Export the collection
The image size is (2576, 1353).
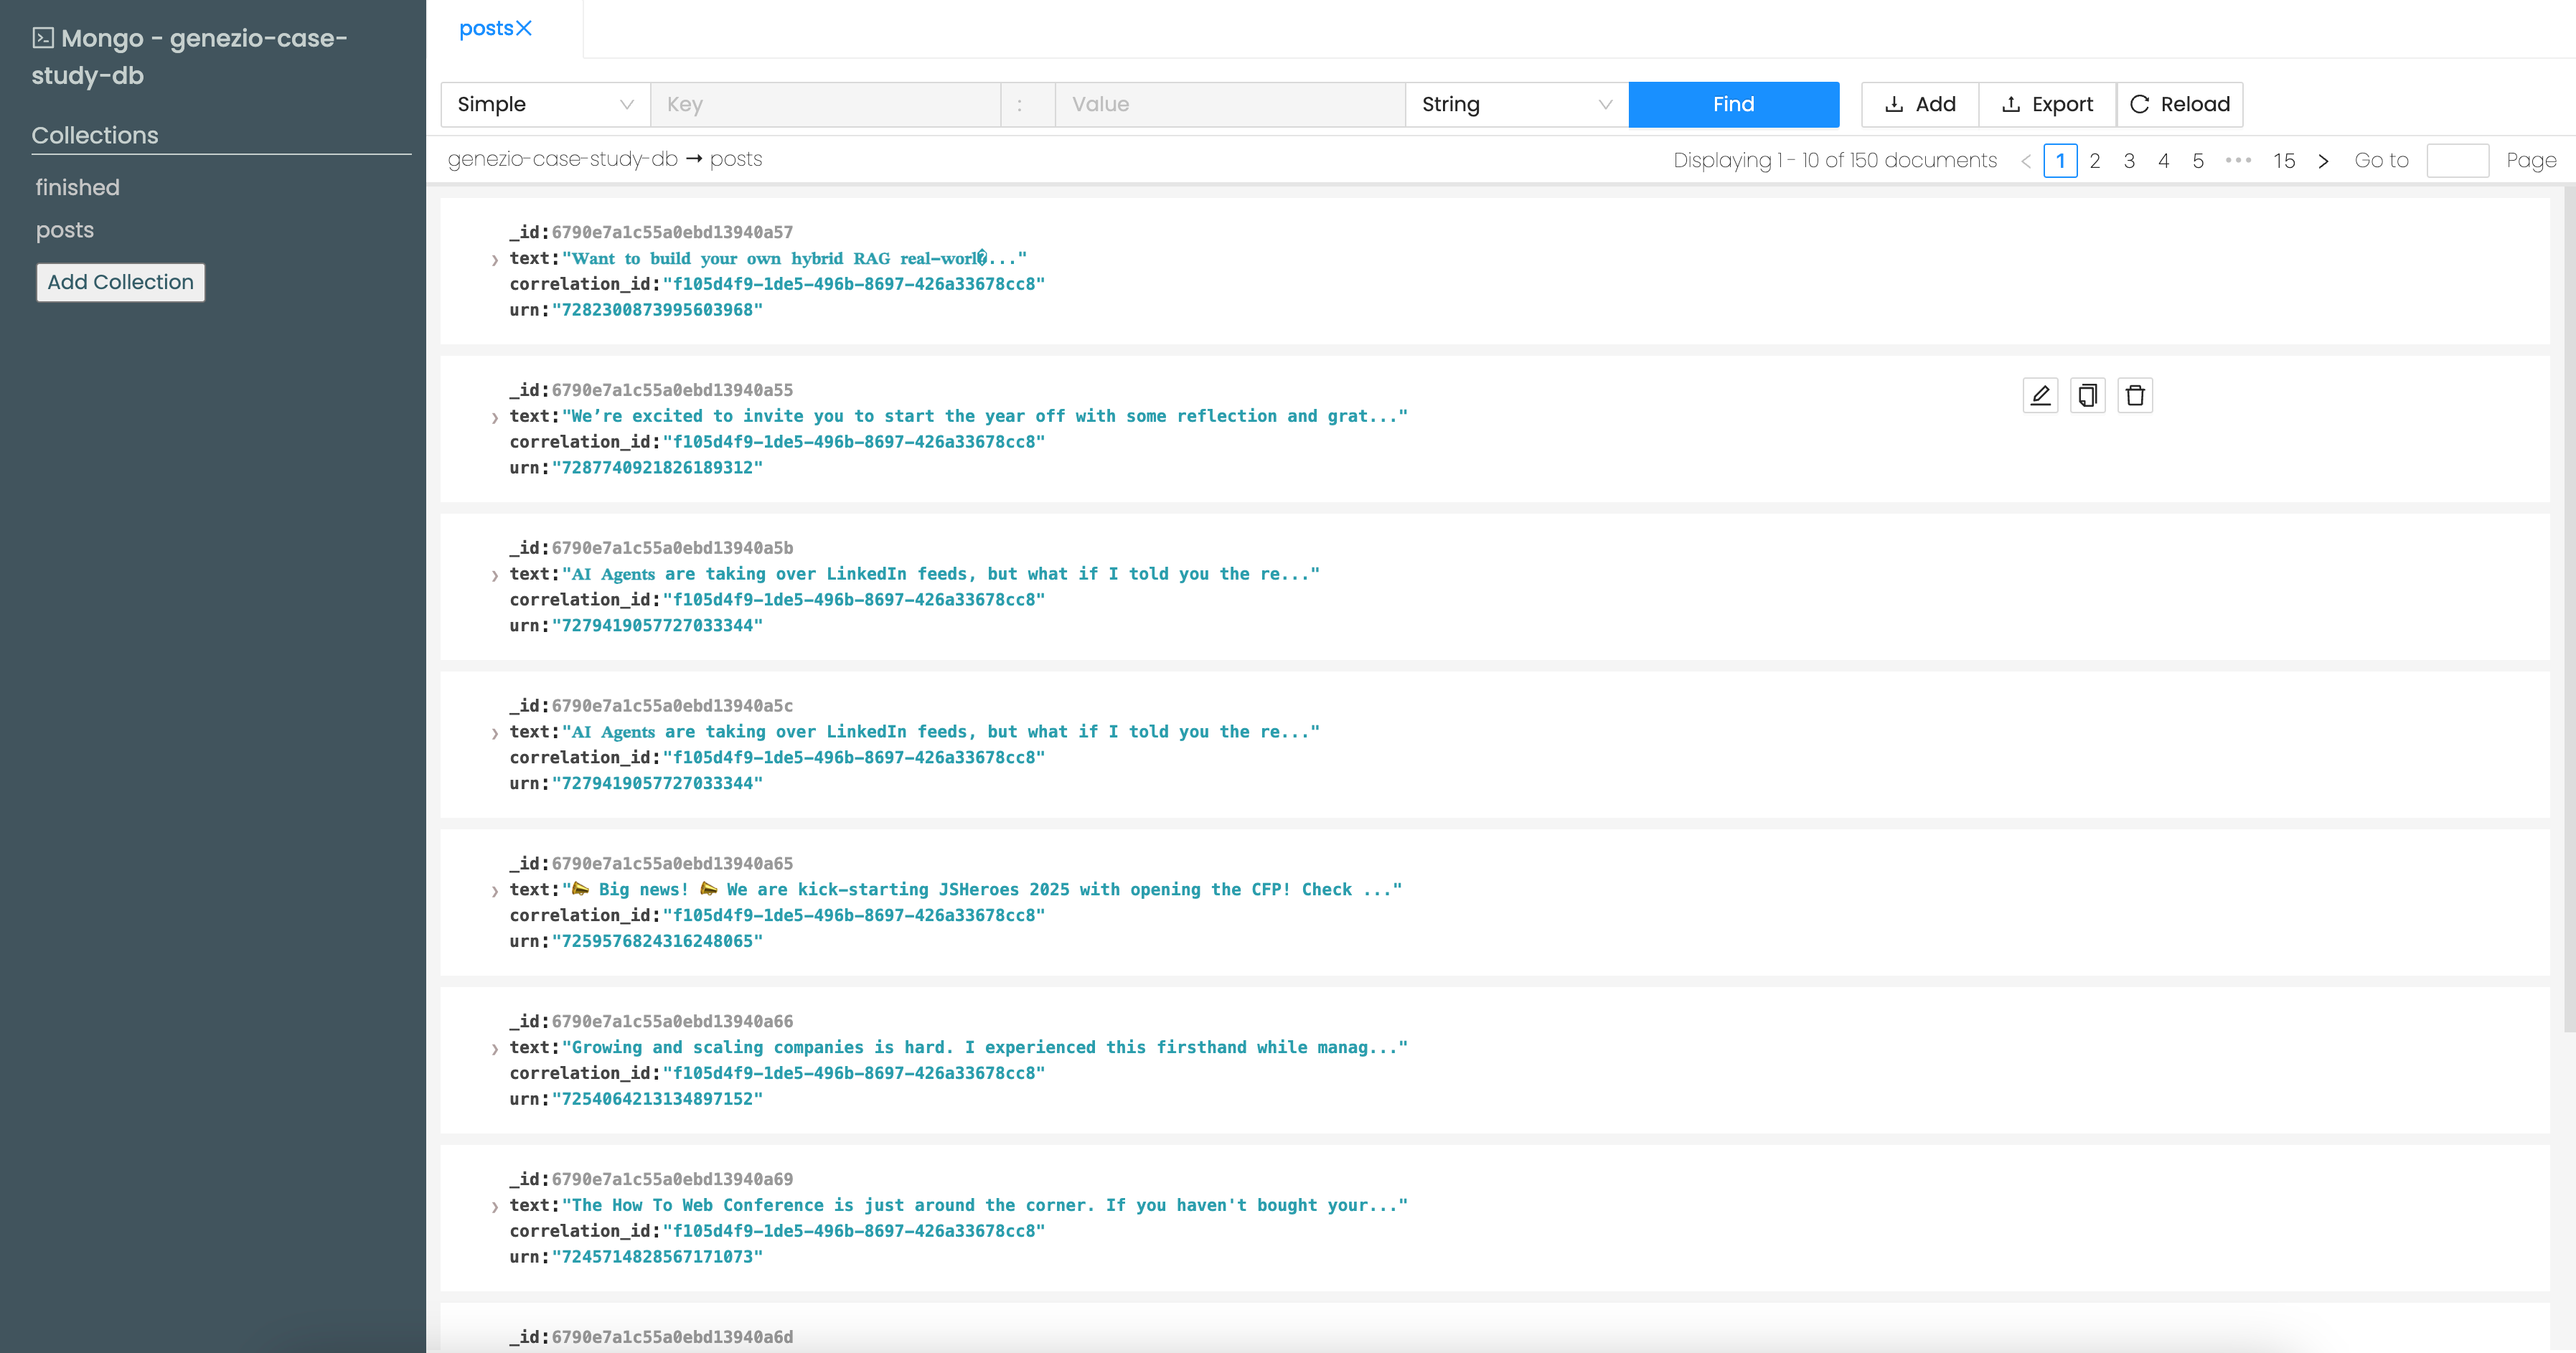coord(2047,104)
